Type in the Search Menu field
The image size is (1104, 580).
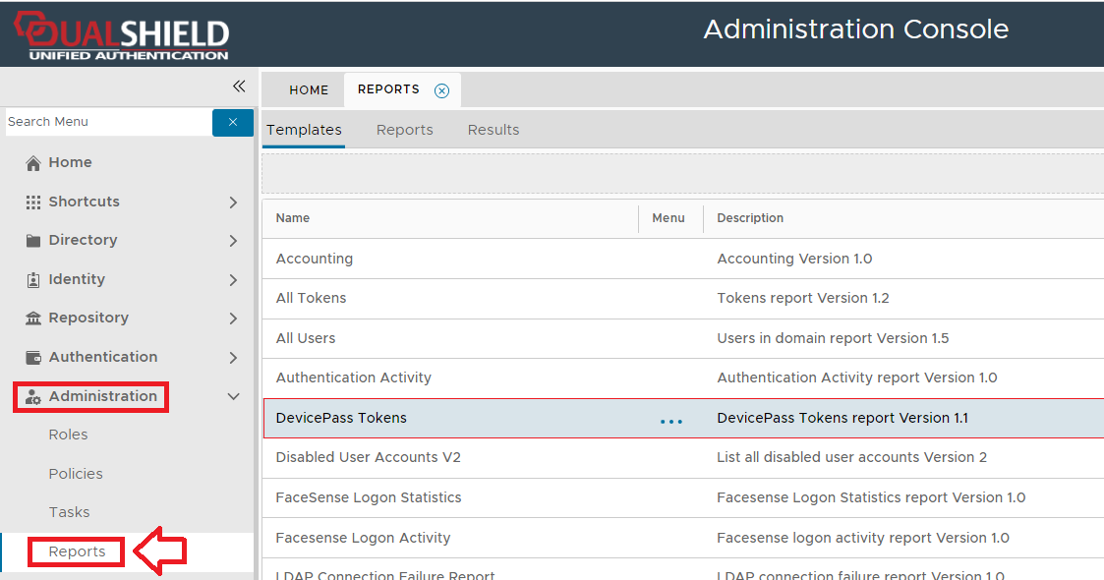[106, 122]
